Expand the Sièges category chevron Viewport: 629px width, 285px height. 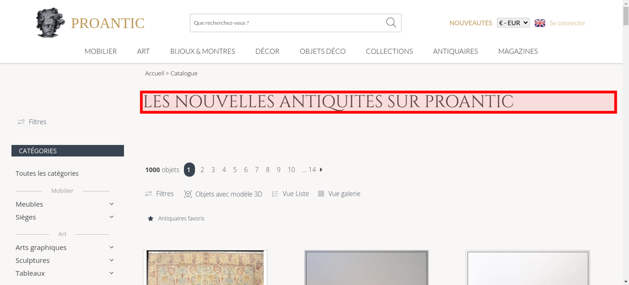(x=111, y=217)
